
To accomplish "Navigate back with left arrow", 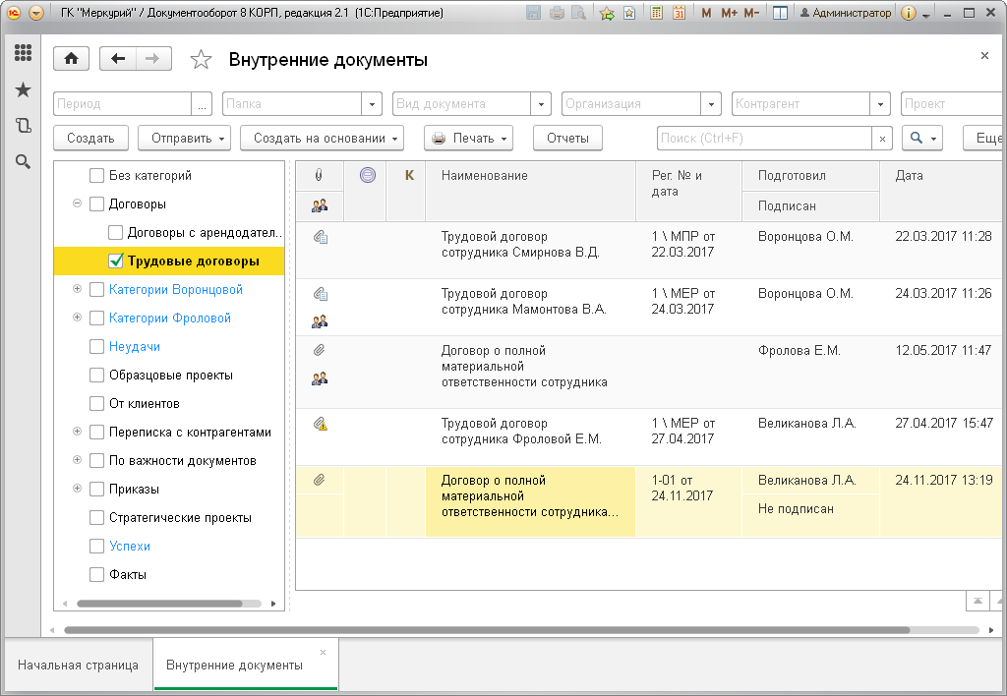I will click(x=118, y=59).
